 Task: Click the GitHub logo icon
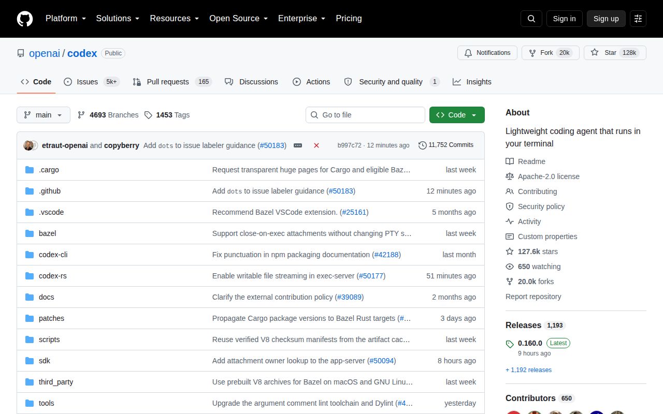[25, 19]
